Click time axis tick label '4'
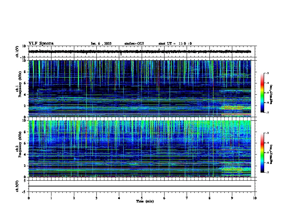 tap(119, 198)
